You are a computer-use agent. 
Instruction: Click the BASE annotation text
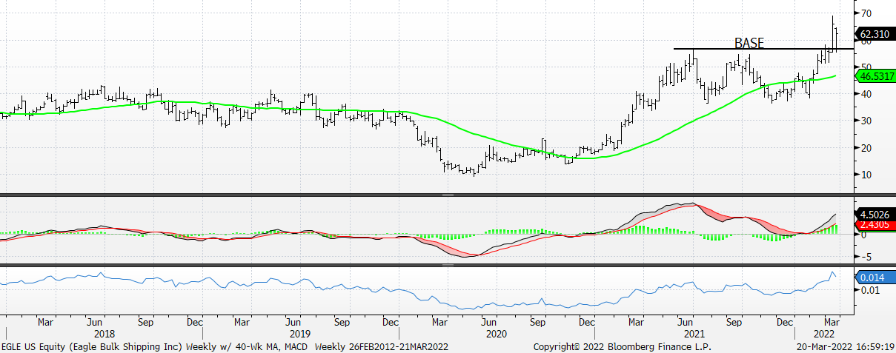749,43
